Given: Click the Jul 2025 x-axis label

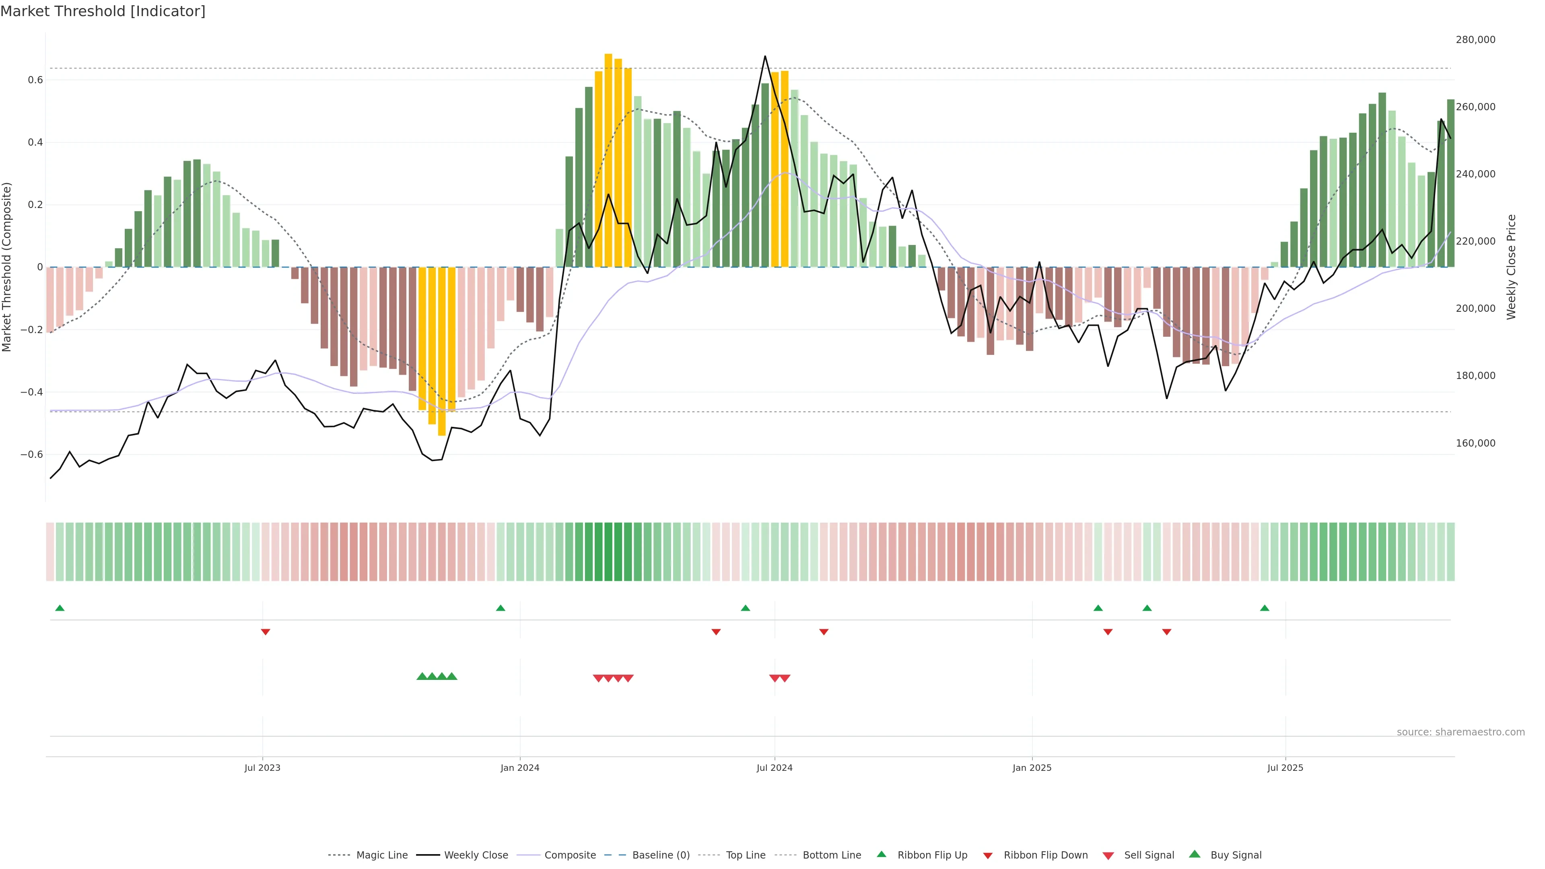Looking at the screenshot, I should tap(1285, 768).
